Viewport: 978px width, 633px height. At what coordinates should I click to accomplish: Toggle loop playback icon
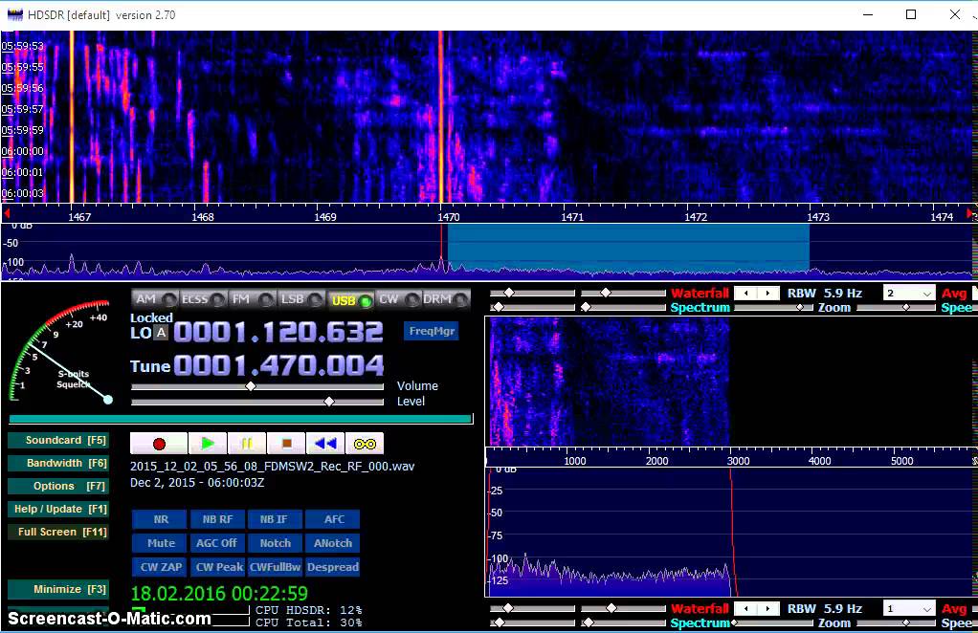click(x=365, y=444)
